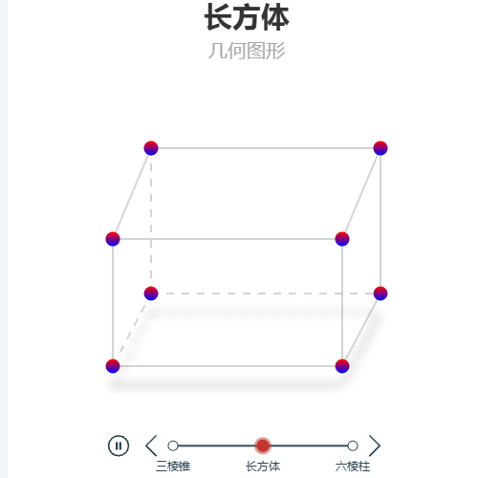Click the 几何图形 subtitle text
The height and width of the screenshot is (478, 478).
pos(247,51)
